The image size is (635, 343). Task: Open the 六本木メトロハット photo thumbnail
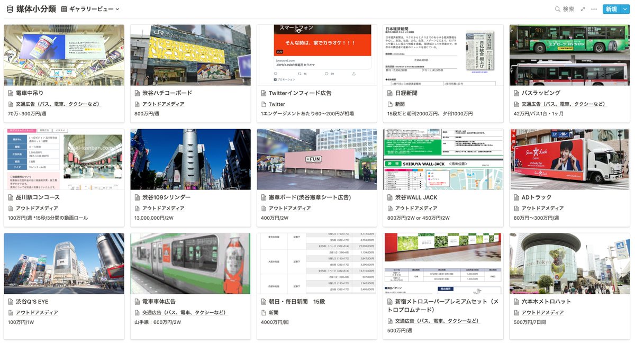point(570,264)
